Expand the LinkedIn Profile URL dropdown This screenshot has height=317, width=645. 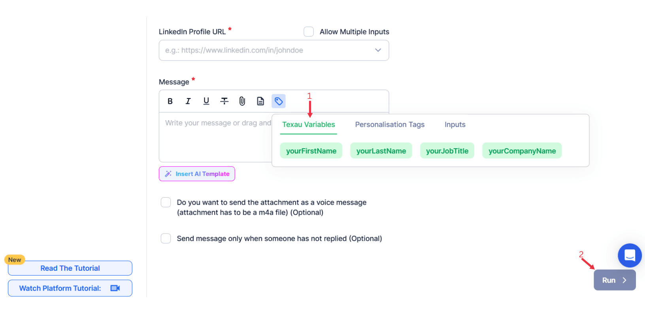[378, 50]
